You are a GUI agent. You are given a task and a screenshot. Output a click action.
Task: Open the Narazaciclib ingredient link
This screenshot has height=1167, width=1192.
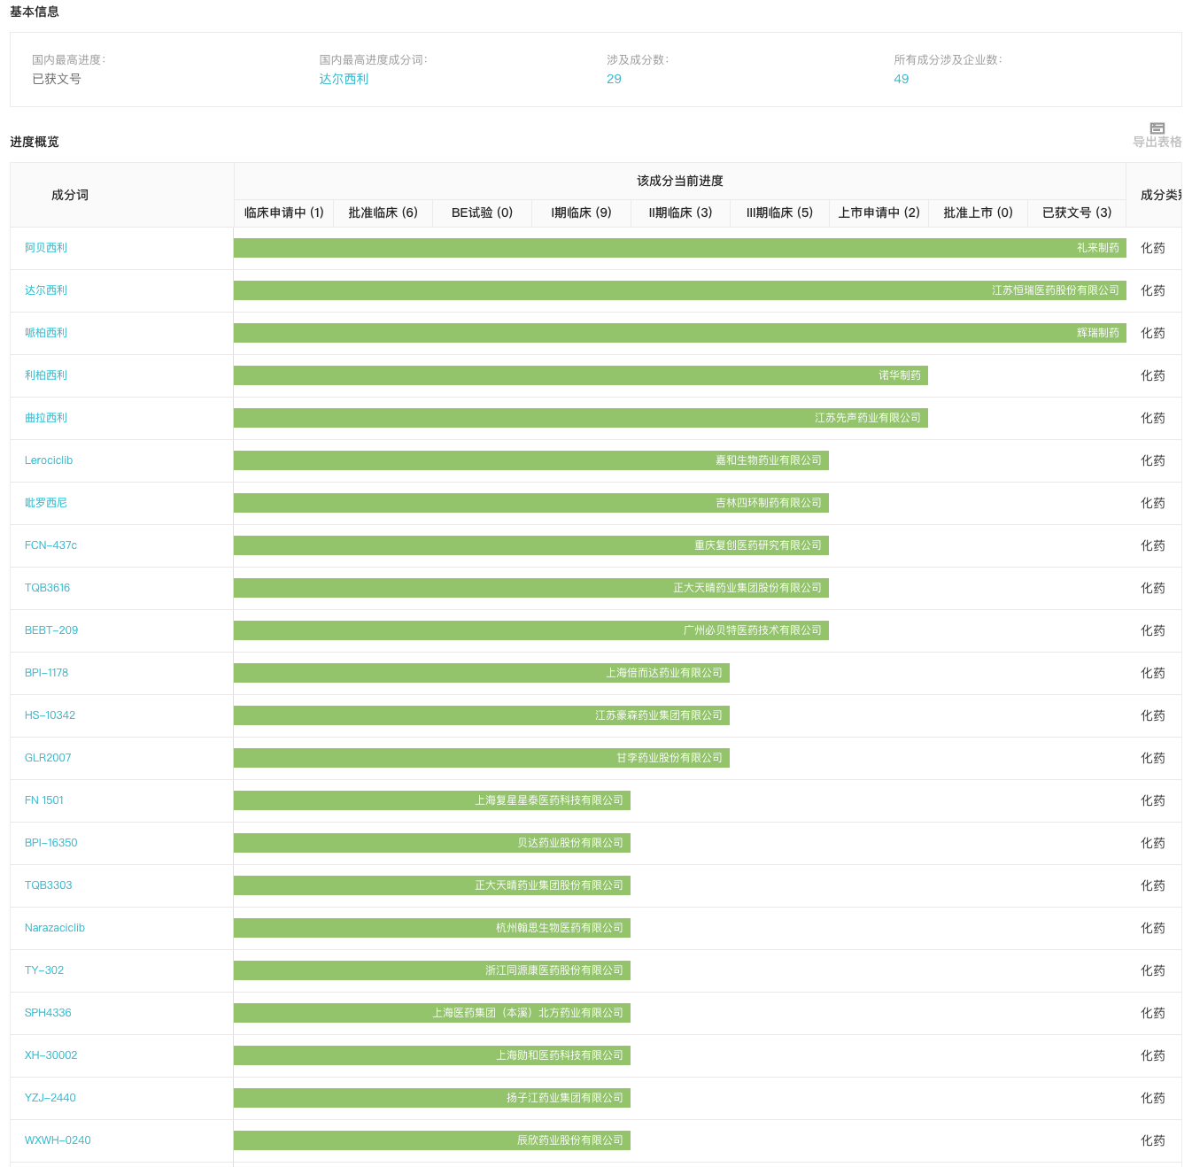pyautogui.click(x=55, y=928)
